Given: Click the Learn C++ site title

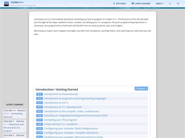Looking at the screenshot, I should (x=17, y=2).
